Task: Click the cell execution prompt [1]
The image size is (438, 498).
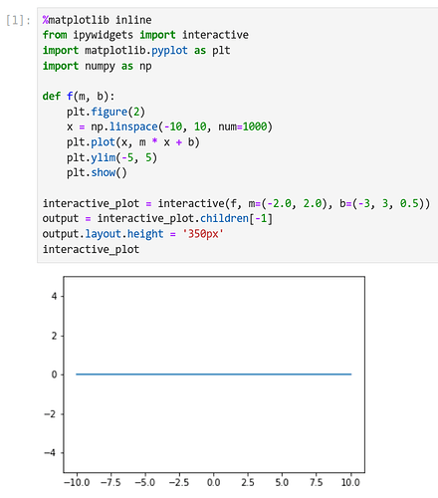Action: coord(18,21)
